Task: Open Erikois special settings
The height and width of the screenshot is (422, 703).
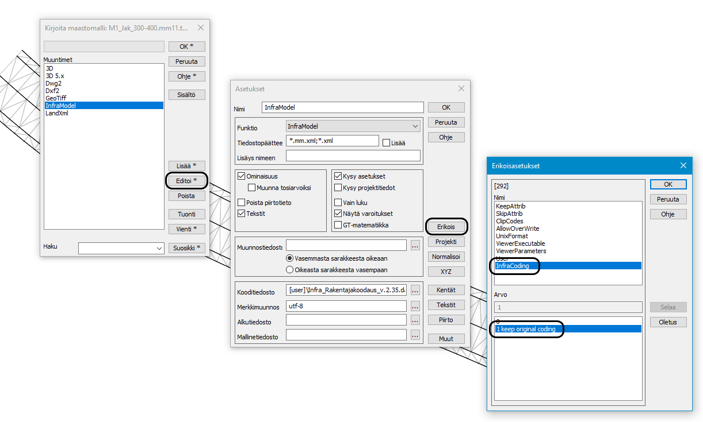Action: [446, 227]
